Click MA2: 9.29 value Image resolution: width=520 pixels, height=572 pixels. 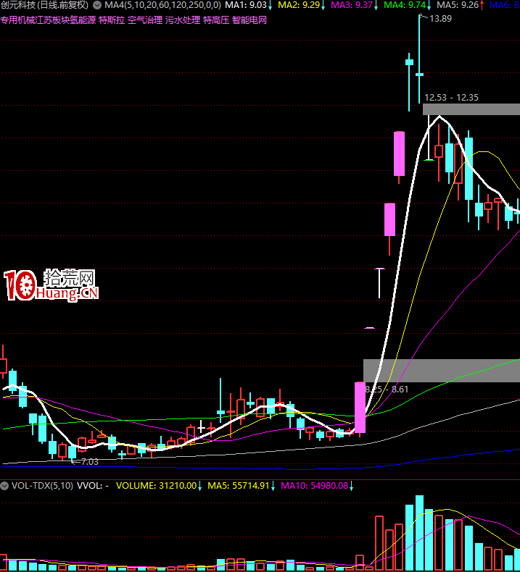[x=299, y=5]
